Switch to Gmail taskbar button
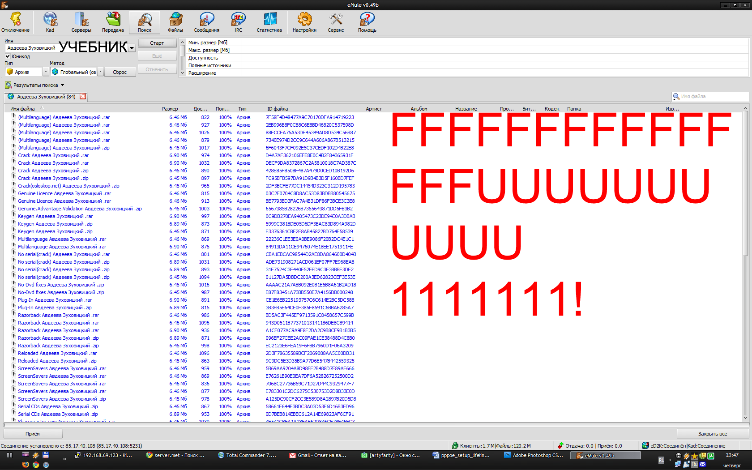The width and height of the screenshot is (752, 470). pyautogui.click(x=319, y=455)
